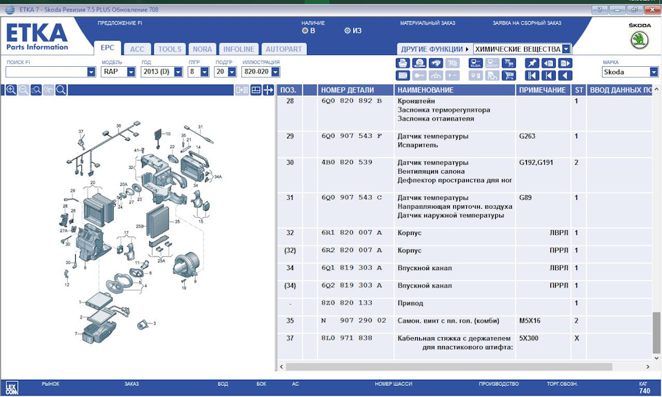Click the parts list horizontal scrollbar
This screenshot has width=662, height=397.
click(x=449, y=367)
